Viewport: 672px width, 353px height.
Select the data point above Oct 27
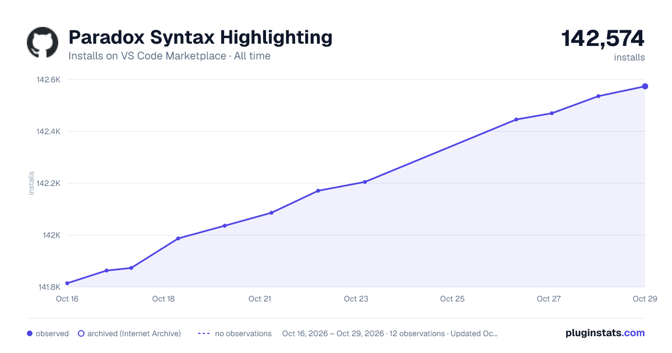[x=552, y=113]
